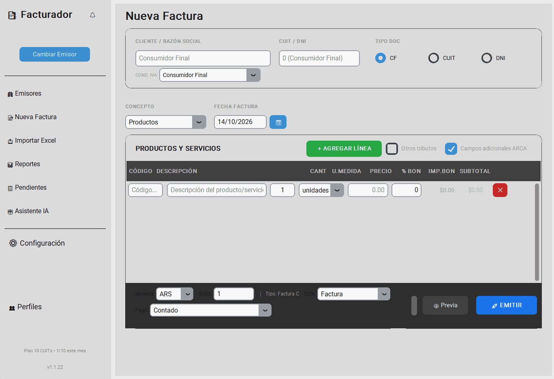The width and height of the screenshot is (554, 379).
Task: Click the Configuración gear icon
Action: pos(13,243)
